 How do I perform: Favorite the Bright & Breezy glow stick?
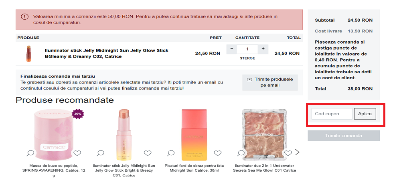click(x=148, y=153)
